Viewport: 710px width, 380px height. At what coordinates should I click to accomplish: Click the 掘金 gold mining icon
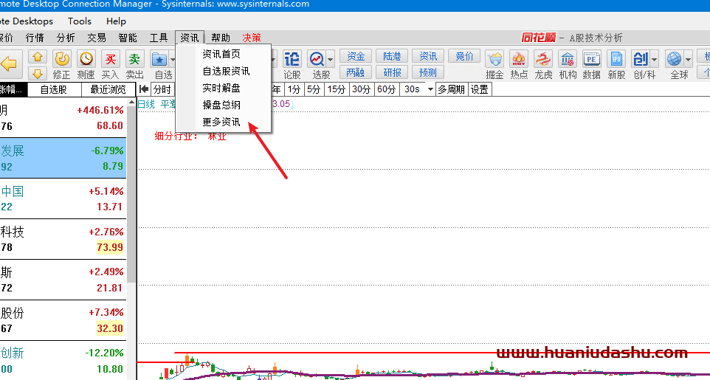tap(494, 60)
